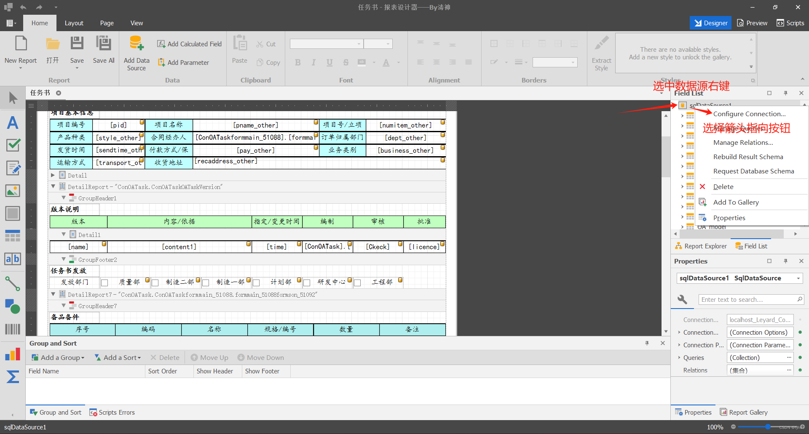Choose Request Database Schema menu item
The width and height of the screenshot is (809, 434).
tap(753, 171)
